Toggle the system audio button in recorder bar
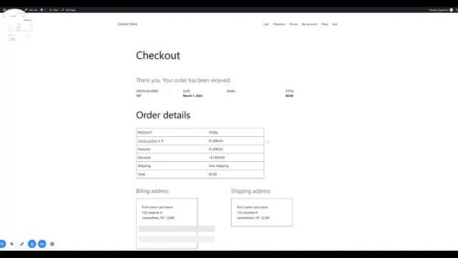 42,244
